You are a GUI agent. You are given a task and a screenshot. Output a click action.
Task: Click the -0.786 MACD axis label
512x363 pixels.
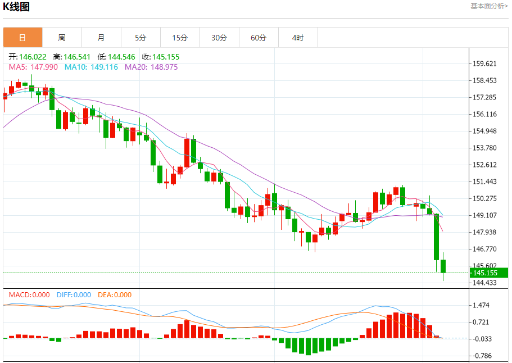pos(482,356)
